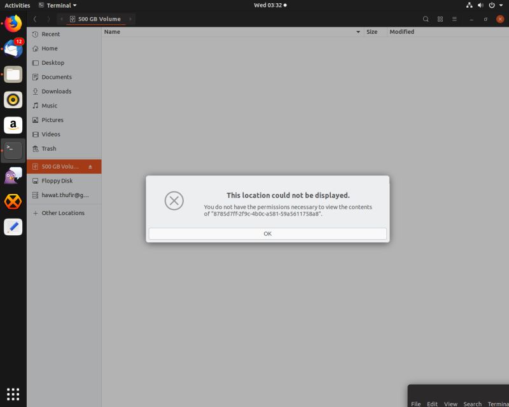Image resolution: width=509 pixels, height=407 pixels.
Task: Open Rhythmbox from the dock
Action: (x=13, y=100)
